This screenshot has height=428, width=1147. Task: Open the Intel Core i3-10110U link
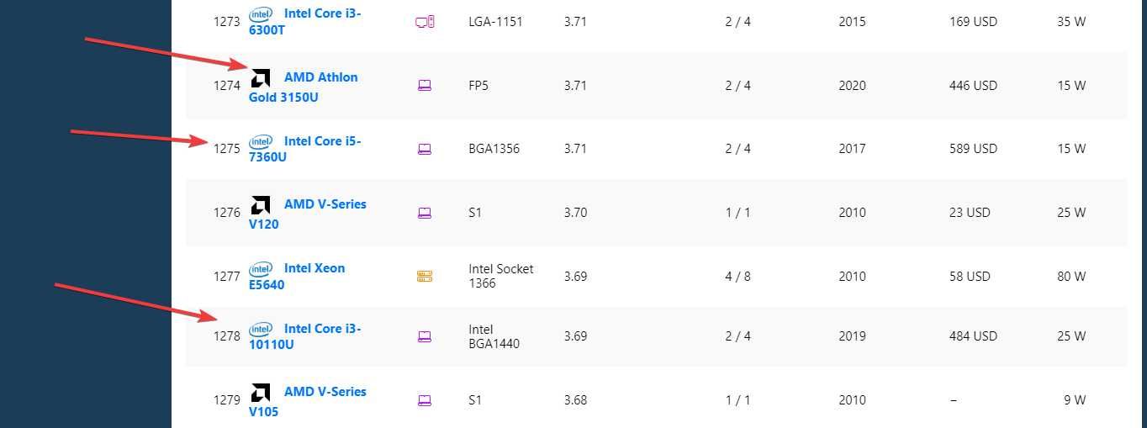pyautogui.click(x=305, y=336)
